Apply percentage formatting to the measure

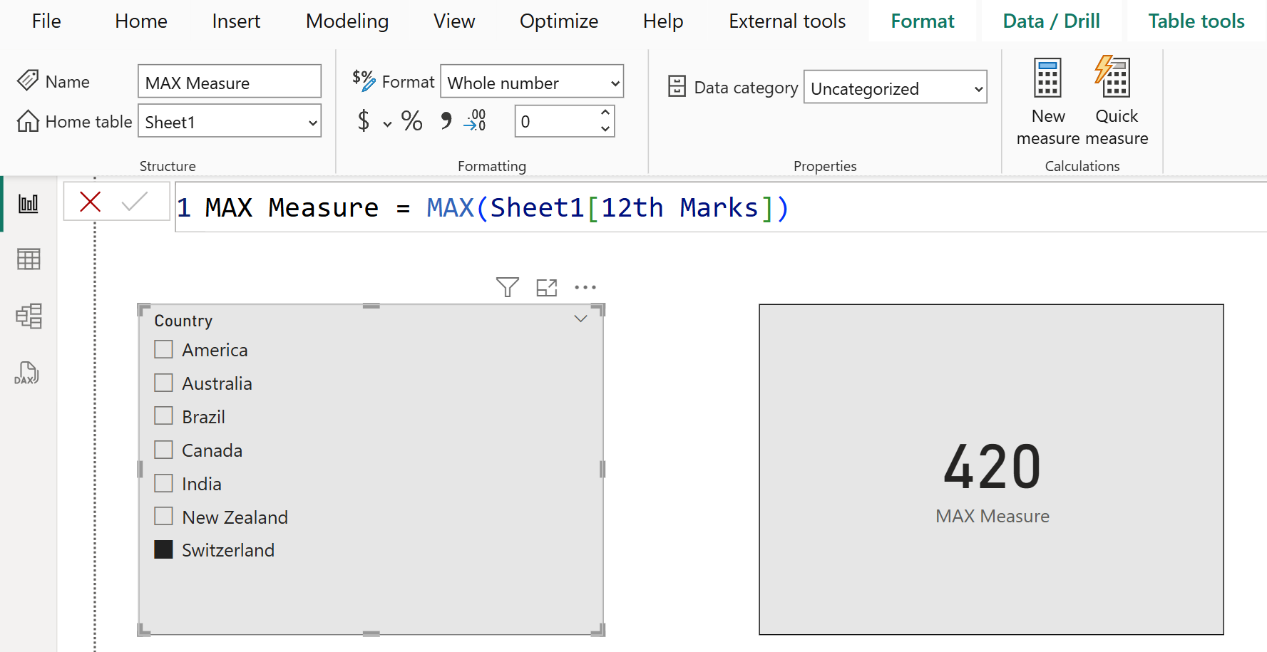(x=411, y=121)
